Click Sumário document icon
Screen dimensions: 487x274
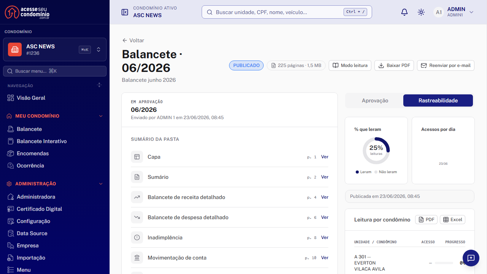click(137, 177)
